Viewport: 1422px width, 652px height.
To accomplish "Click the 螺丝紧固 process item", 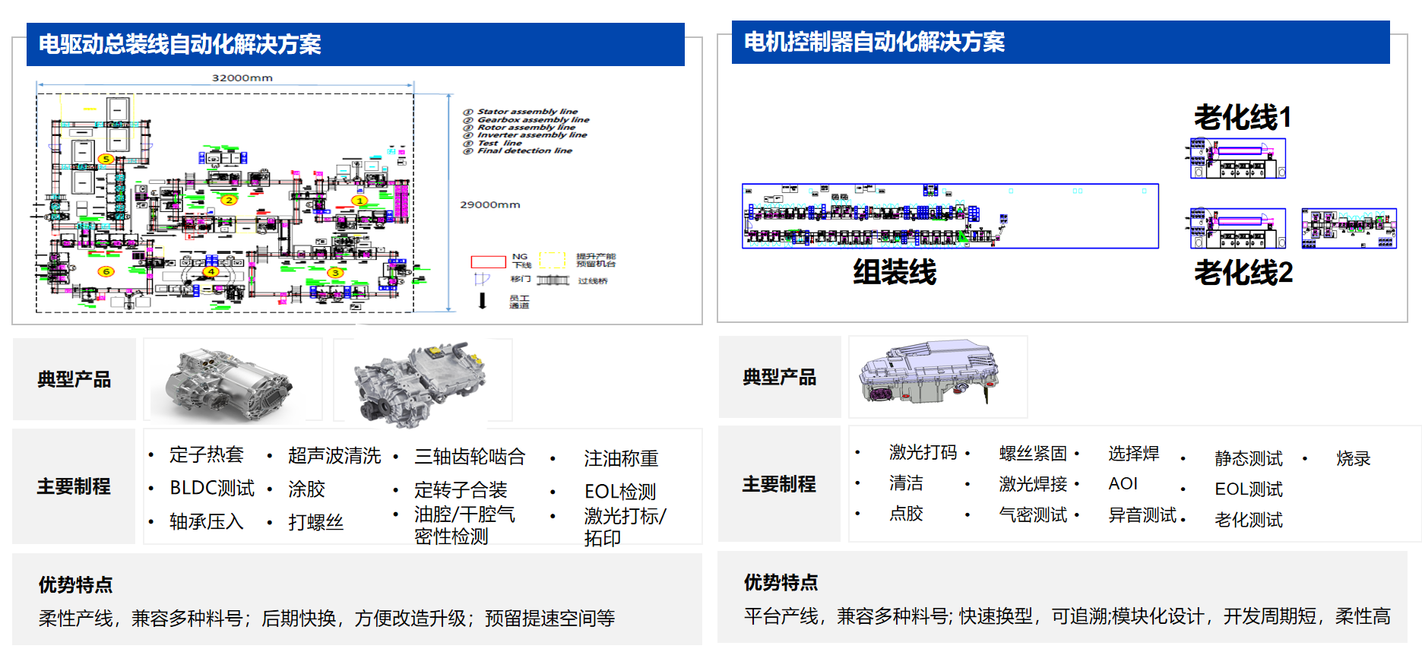I will (x=1033, y=454).
